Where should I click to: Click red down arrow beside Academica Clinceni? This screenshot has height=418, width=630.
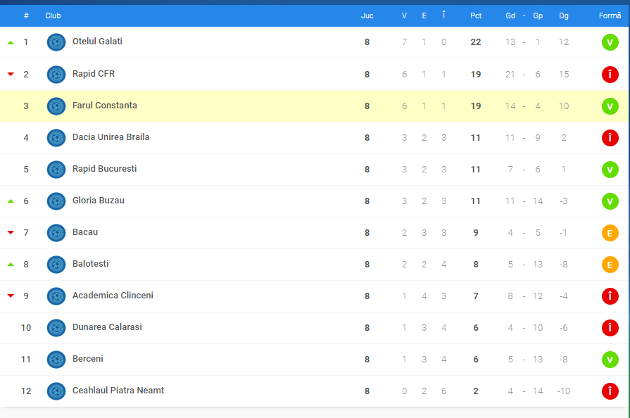(11, 296)
